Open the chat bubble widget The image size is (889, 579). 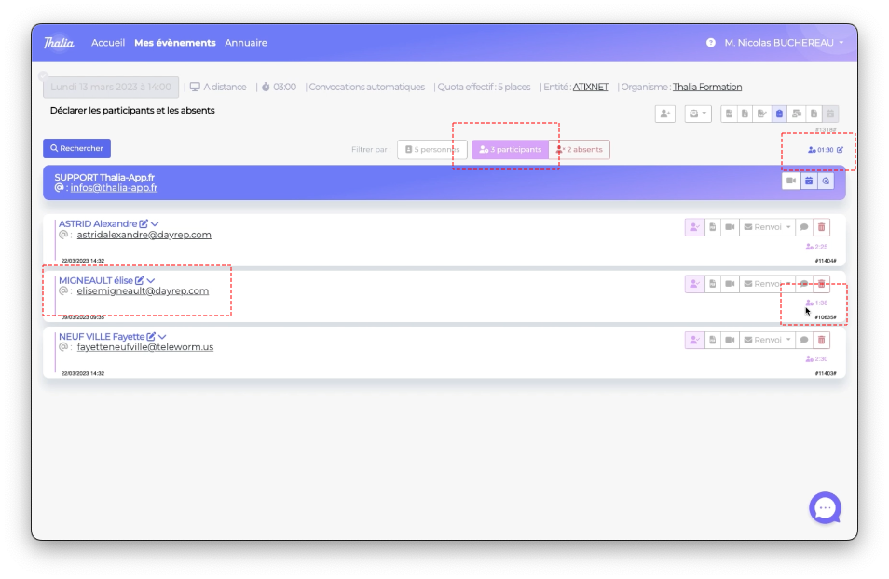825,508
